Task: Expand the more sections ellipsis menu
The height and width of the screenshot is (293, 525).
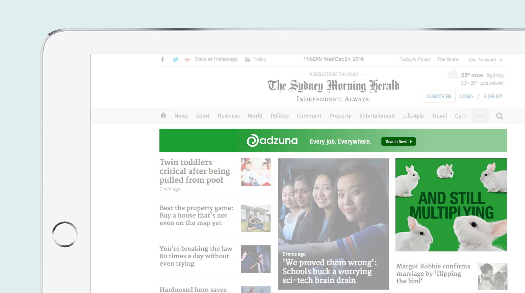Action: tap(480, 116)
